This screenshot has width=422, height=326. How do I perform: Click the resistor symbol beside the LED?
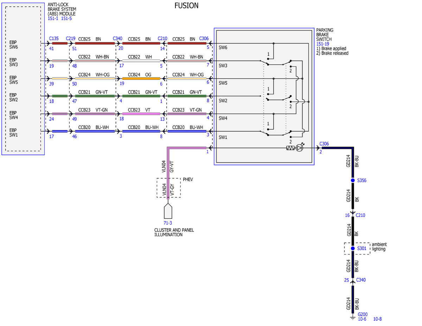point(290,148)
